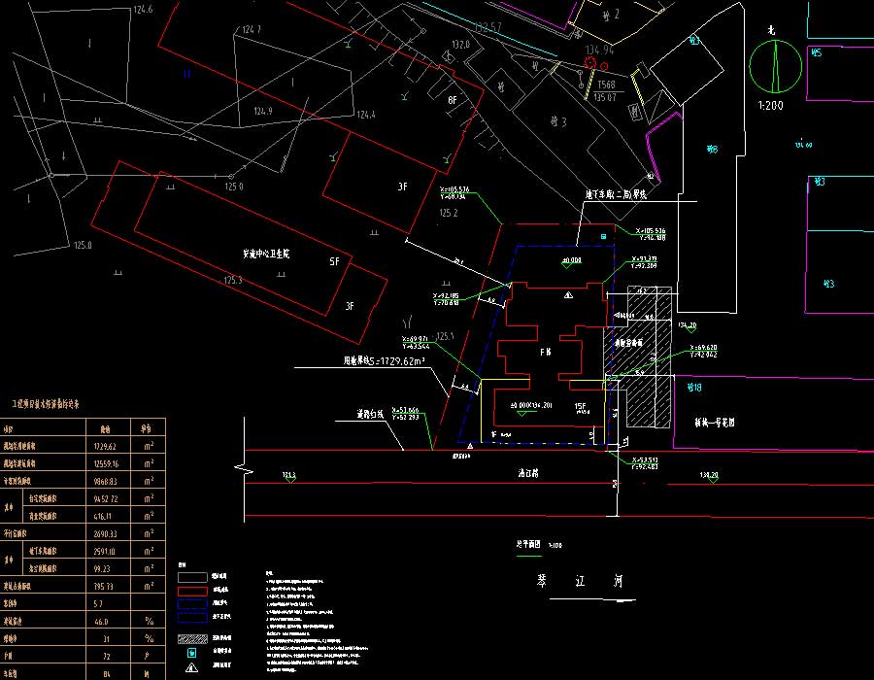Select the '124.4' spot elevation text
This screenshot has height=680, width=874.
[366, 115]
